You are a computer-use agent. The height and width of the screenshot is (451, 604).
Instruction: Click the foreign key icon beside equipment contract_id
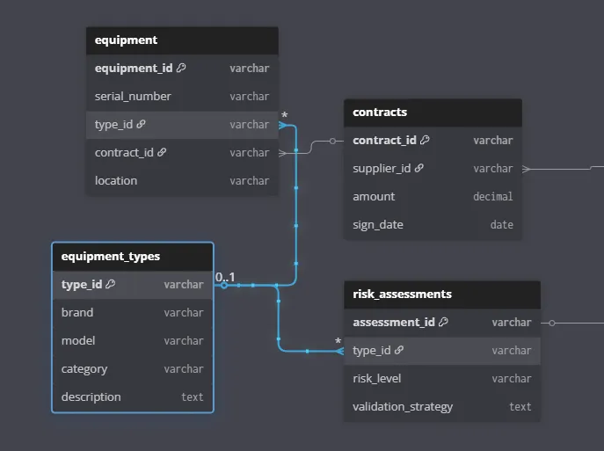[x=162, y=152]
